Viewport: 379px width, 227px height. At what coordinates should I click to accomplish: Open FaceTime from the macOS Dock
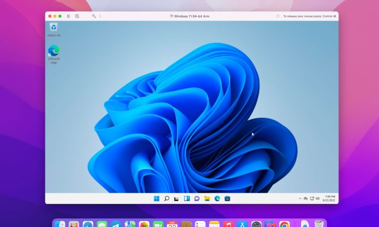[158, 224]
